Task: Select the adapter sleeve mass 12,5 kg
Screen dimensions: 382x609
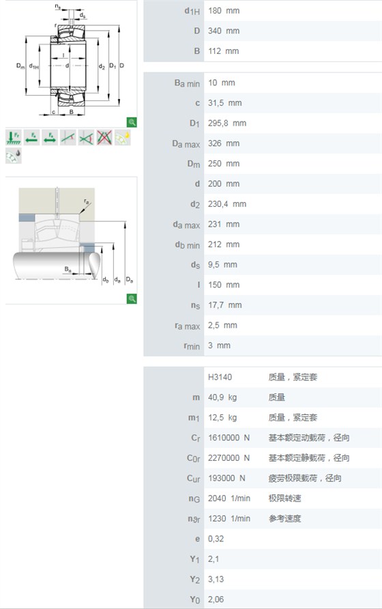Action: (222, 418)
